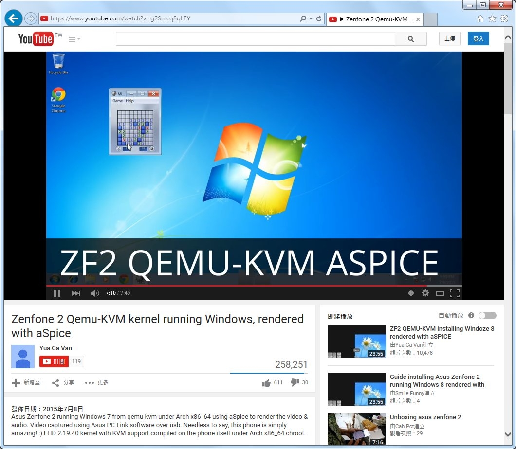Mute the video volume
Viewport: 516px width, 449px height.
(x=94, y=293)
